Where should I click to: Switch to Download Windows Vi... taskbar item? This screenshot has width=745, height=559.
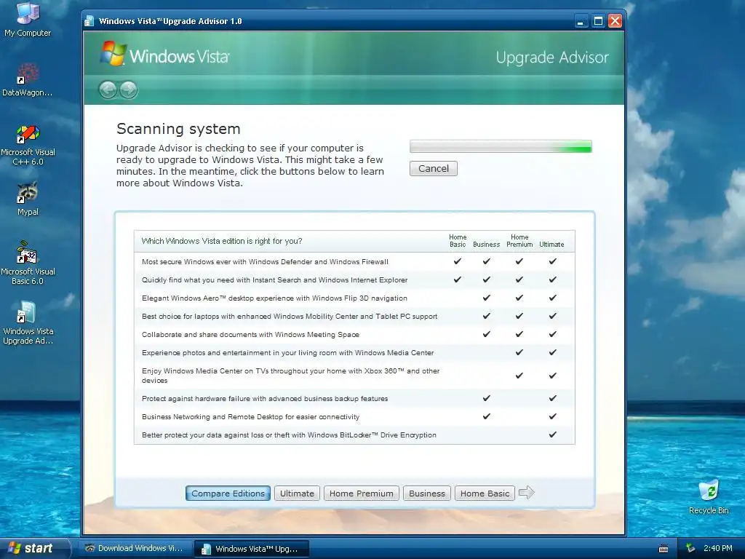[135, 548]
